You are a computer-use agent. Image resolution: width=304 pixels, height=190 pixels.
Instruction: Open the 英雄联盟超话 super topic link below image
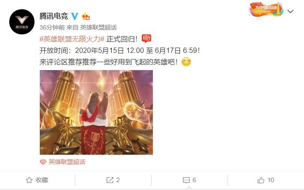point(67,162)
